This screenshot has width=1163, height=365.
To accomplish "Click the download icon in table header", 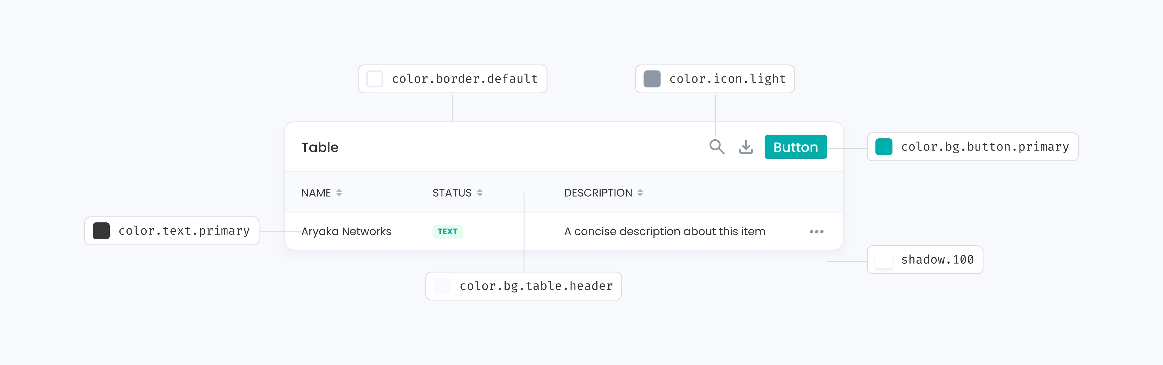I will (x=746, y=147).
